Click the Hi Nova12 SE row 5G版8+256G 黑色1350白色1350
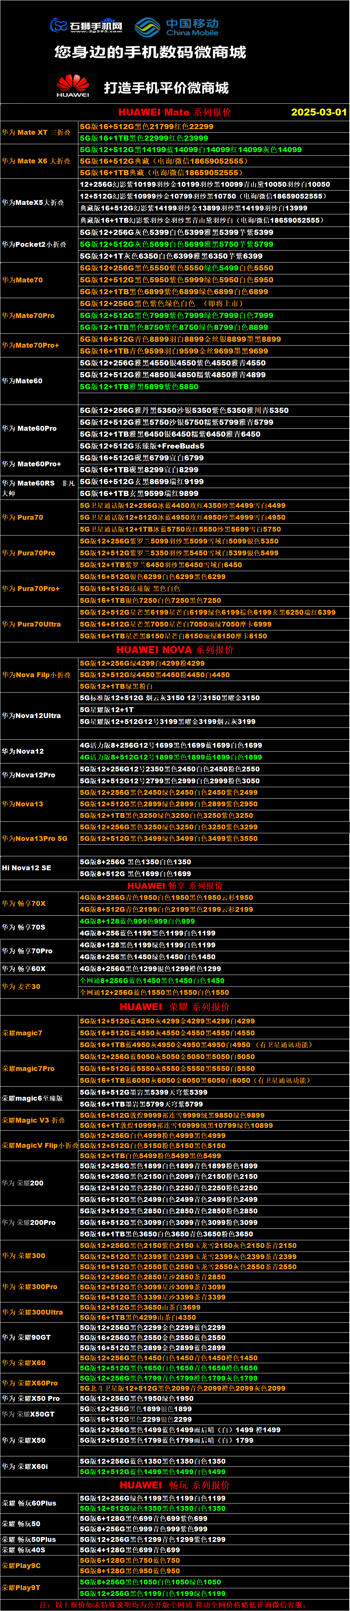350x1611 pixels. coord(214,862)
